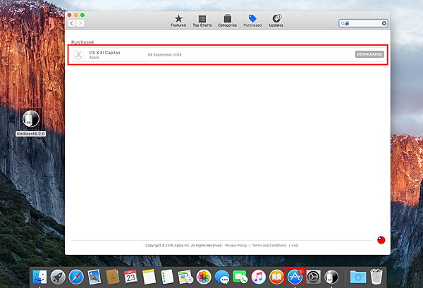The width and height of the screenshot is (423, 288).
Task: Open iBooks from the Dock
Action: [276, 277]
